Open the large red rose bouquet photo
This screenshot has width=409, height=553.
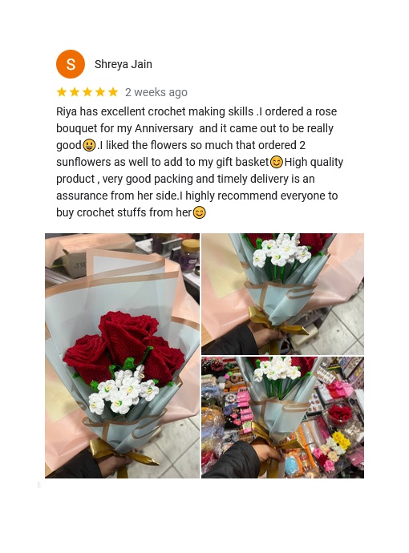pyautogui.click(x=123, y=356)
